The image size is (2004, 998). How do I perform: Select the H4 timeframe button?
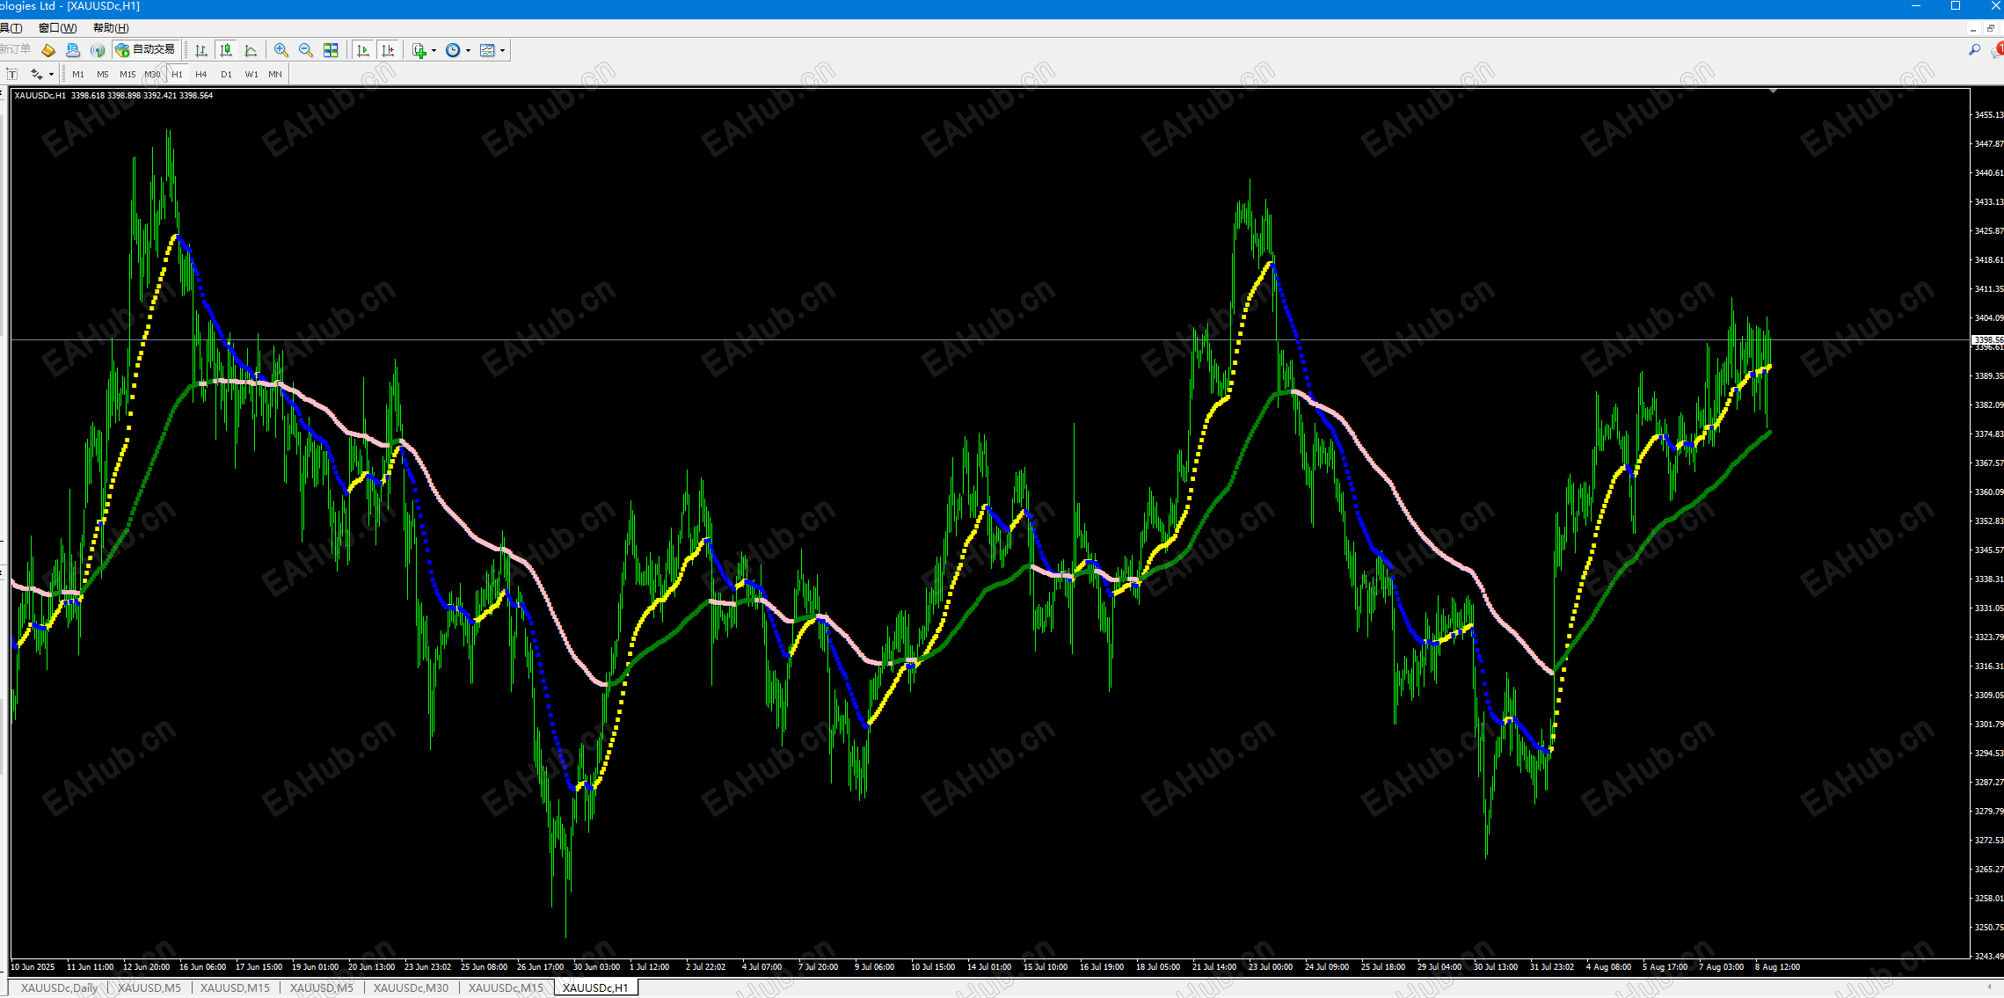point(201,74)
